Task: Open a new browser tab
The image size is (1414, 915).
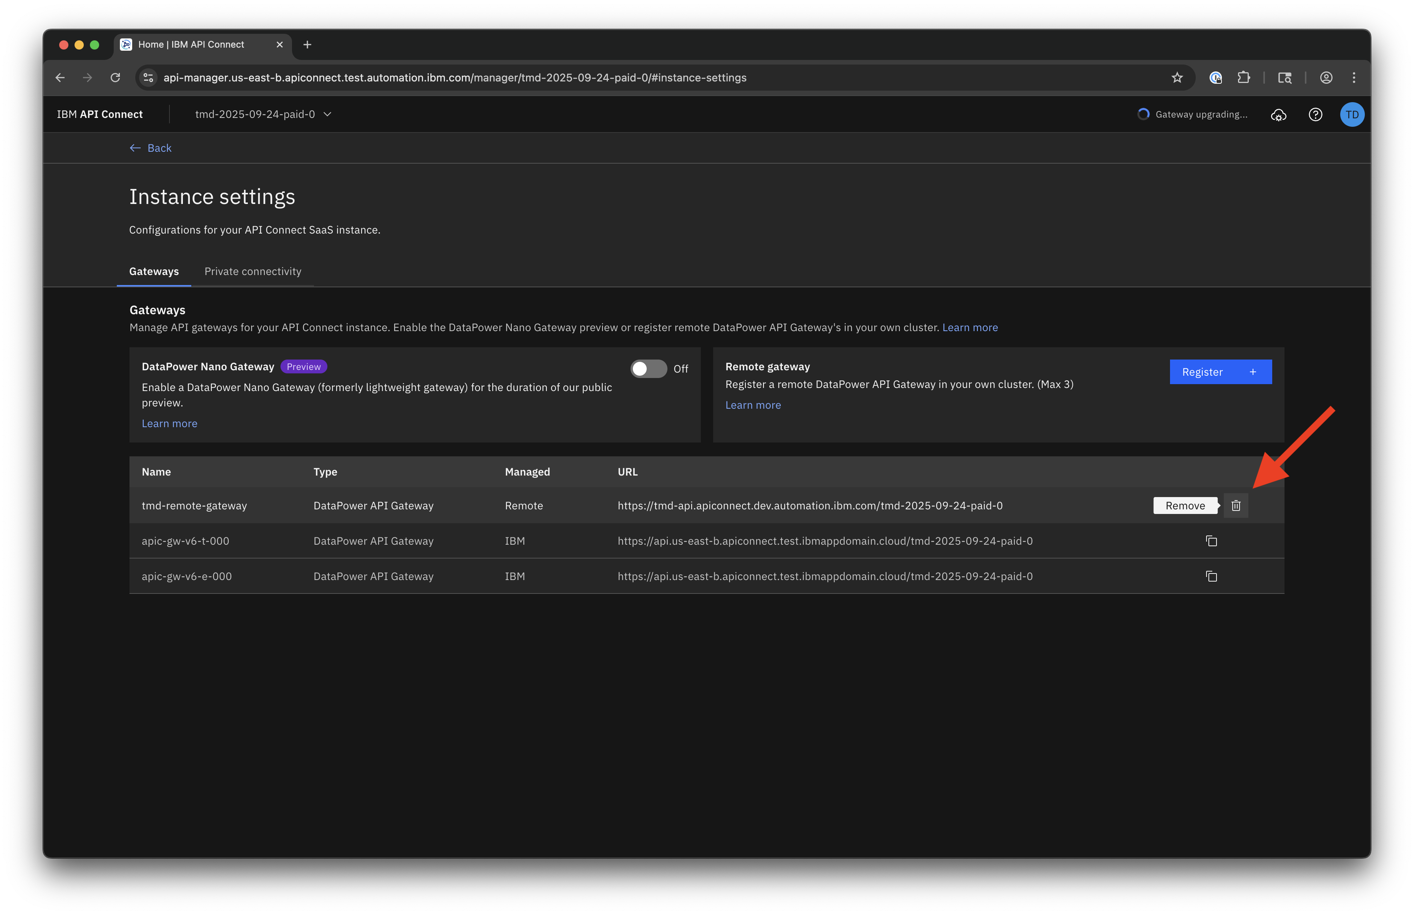Action: [x=307, y=45]
